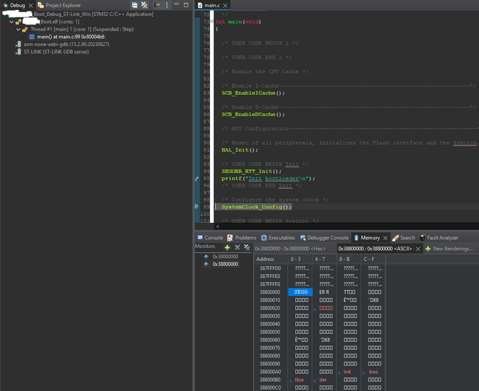Collapse the Thread #1 tree node
This screenshot has height=391, width=479.
[18, 29]
